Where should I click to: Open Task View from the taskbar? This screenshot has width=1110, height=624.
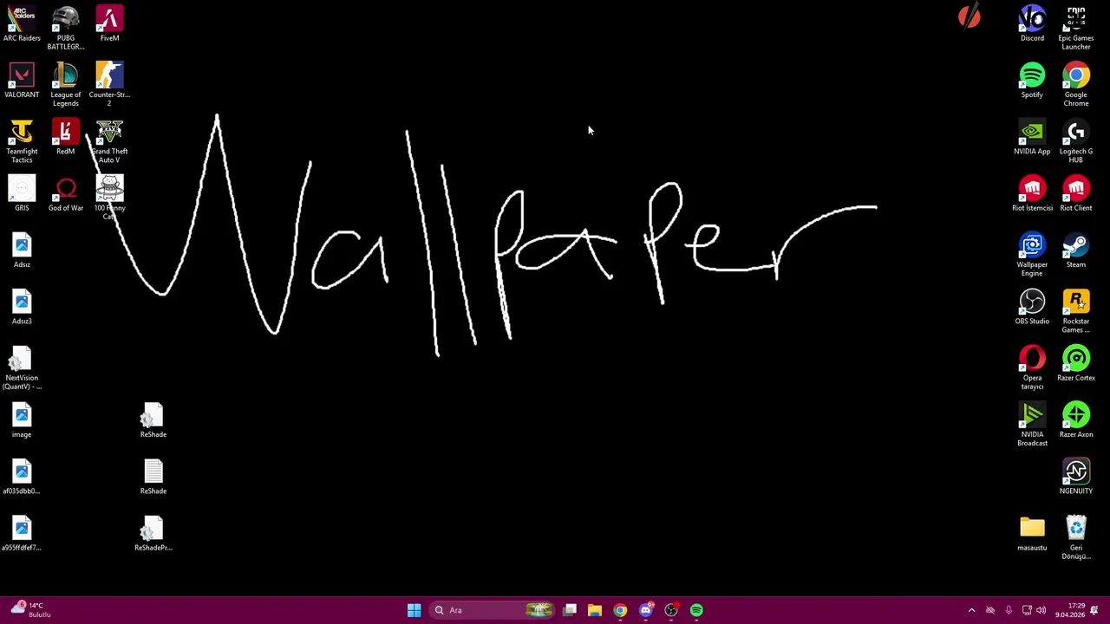570,610
